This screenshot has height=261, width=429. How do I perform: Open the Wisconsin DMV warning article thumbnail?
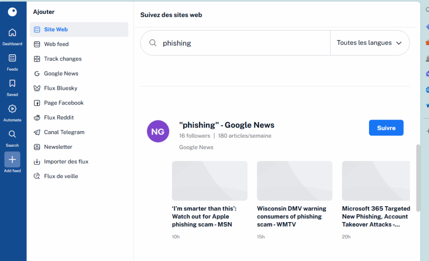tap(295, 181)
